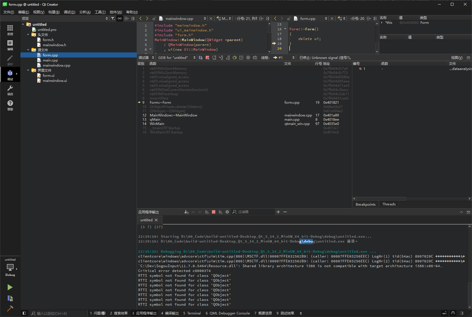Open the 调试(D) menu
The height and width of the screenshot is (317, 472).
69,12
